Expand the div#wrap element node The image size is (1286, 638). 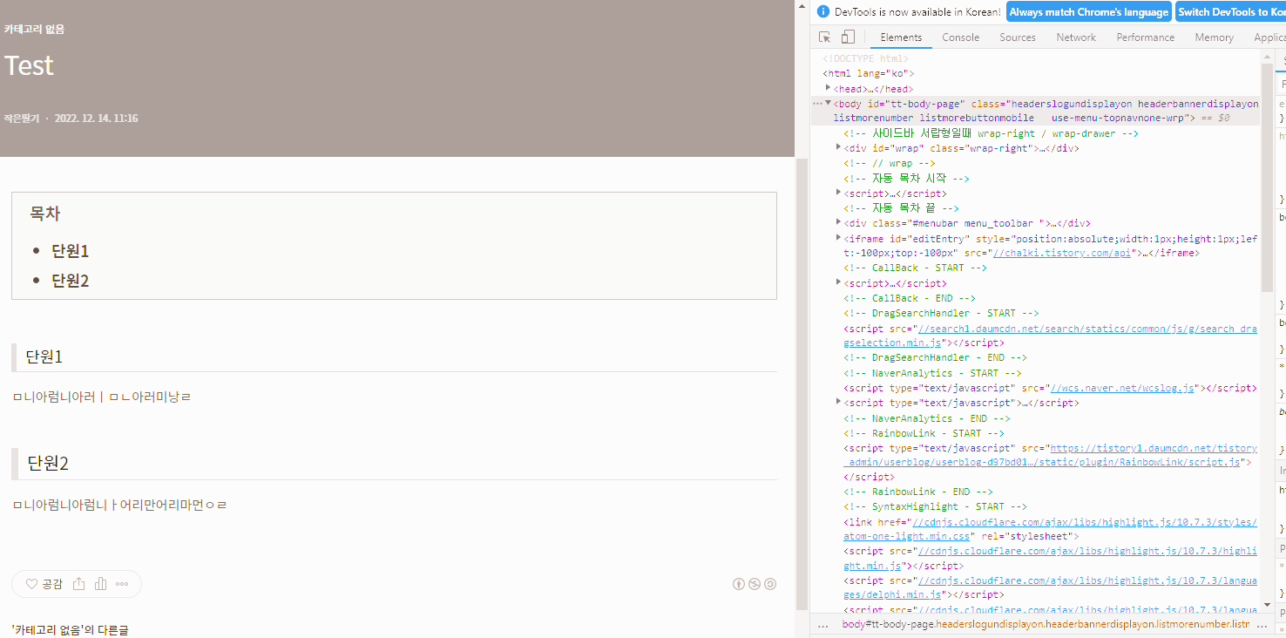(839, 148)
